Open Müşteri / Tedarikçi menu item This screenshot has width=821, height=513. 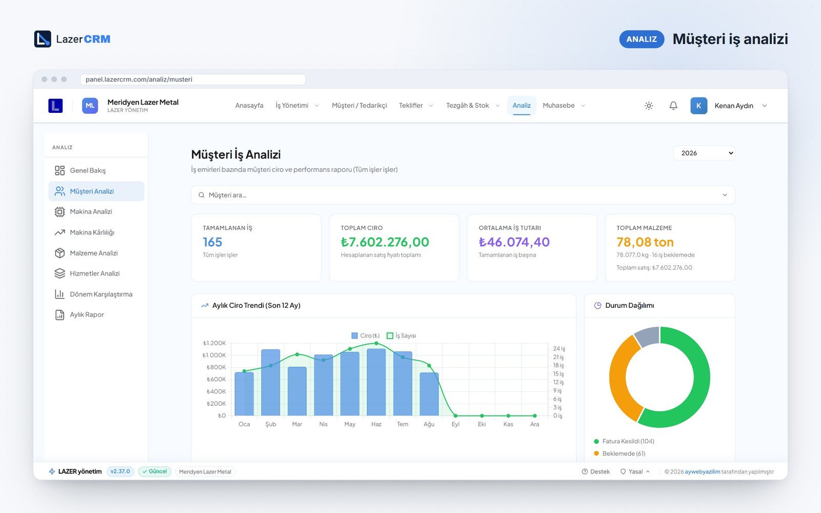[359, 106]
